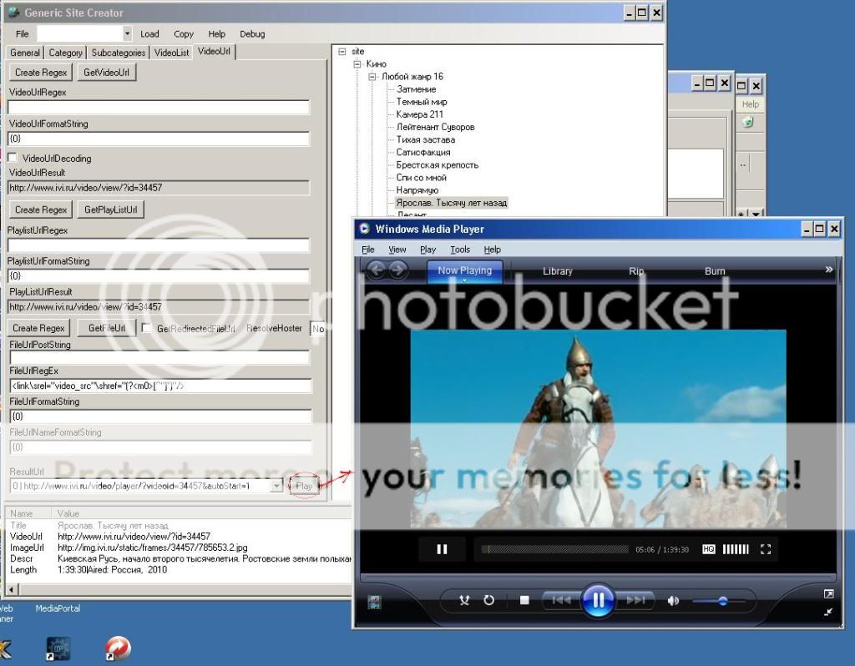
Task: Open the File combo box dropdown
Action: (x=129, y=33)
